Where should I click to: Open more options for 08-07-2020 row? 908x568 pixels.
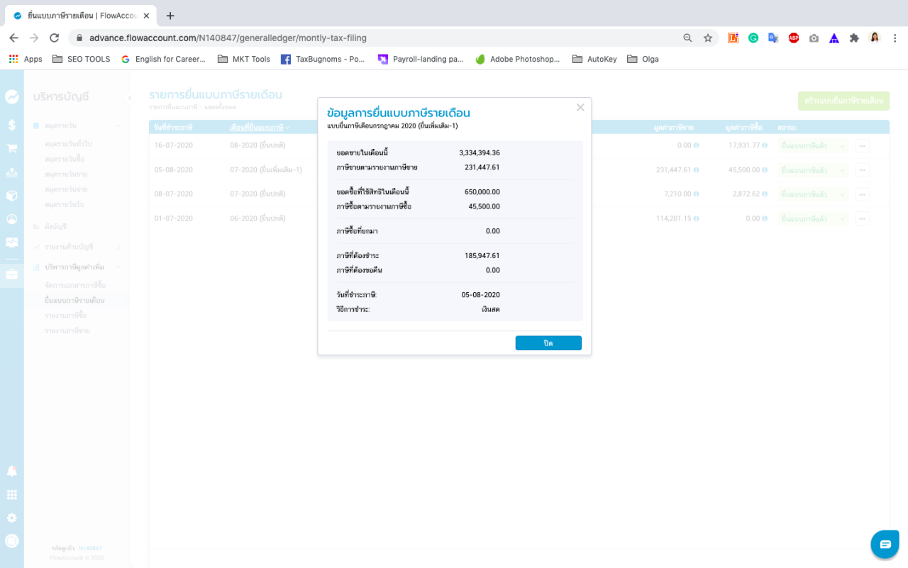pos(862,194)
